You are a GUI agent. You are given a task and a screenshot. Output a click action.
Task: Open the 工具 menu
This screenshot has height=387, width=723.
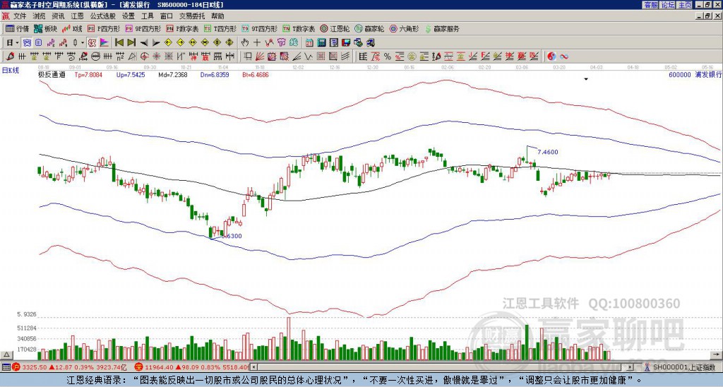[x=147, y=16]
